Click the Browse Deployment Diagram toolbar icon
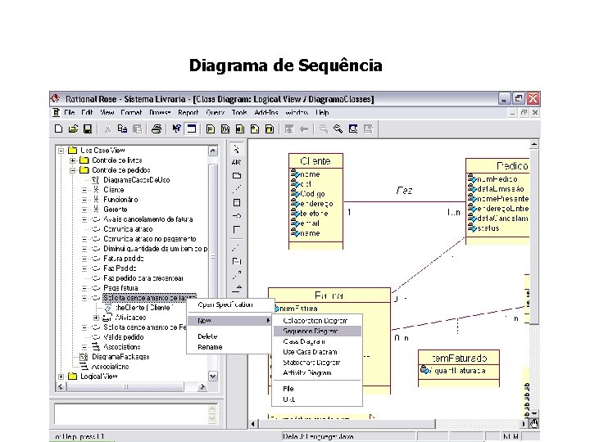 click(270, 129)
